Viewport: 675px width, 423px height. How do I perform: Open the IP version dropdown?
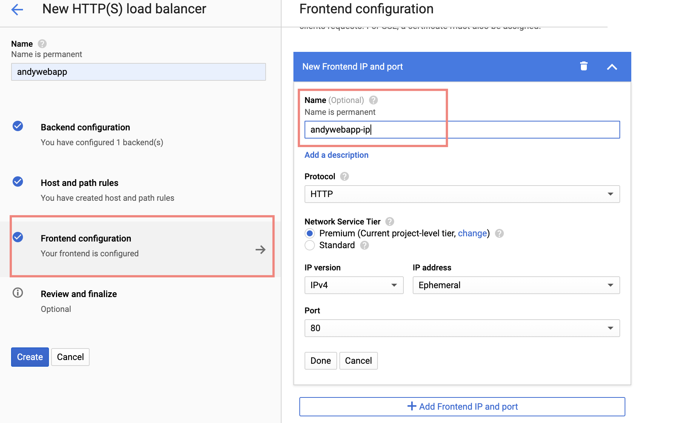point(353,285)
